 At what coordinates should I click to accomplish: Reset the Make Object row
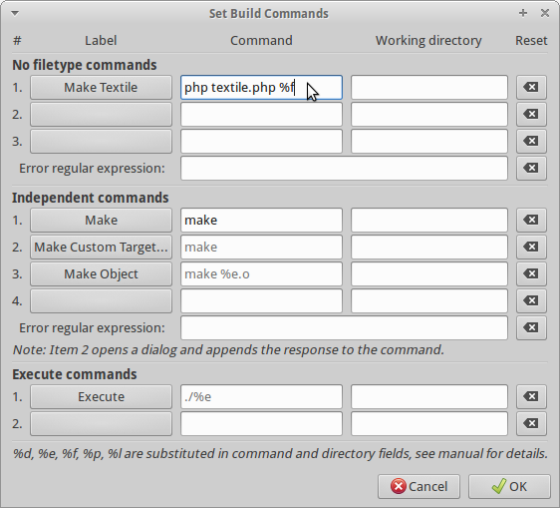click(531, 273)
